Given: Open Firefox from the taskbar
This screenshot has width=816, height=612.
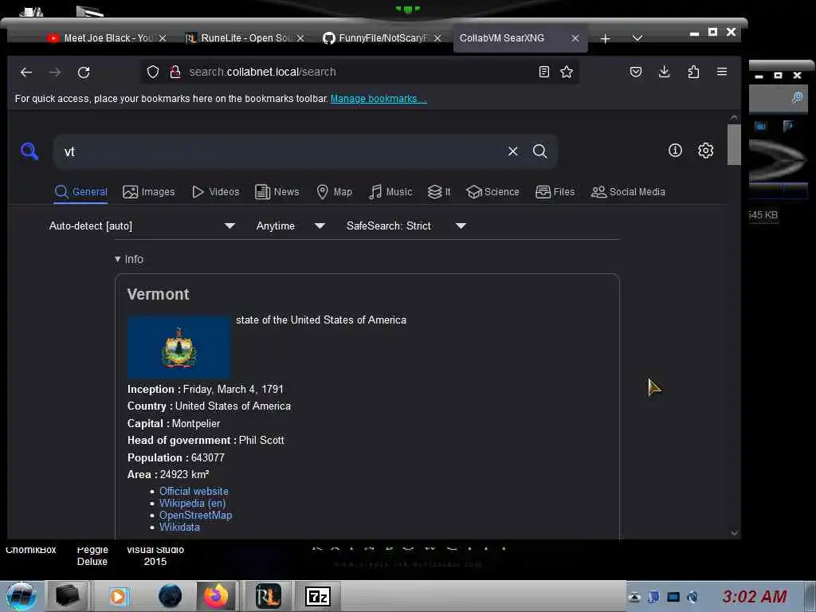Looking at the screenshot, I should tap(215, 596).
